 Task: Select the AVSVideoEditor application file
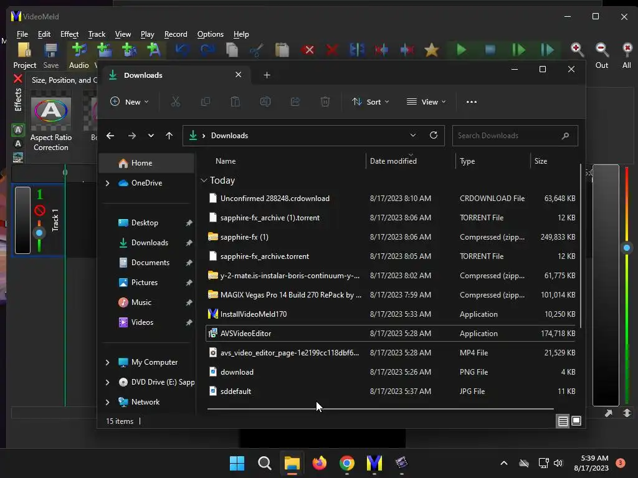(391, 334)
